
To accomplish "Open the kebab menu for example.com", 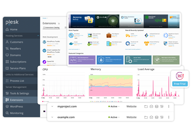I will coord(168,117).
